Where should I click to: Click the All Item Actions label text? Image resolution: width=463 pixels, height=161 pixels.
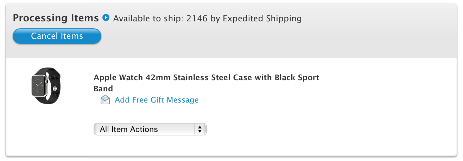[129, 129]
